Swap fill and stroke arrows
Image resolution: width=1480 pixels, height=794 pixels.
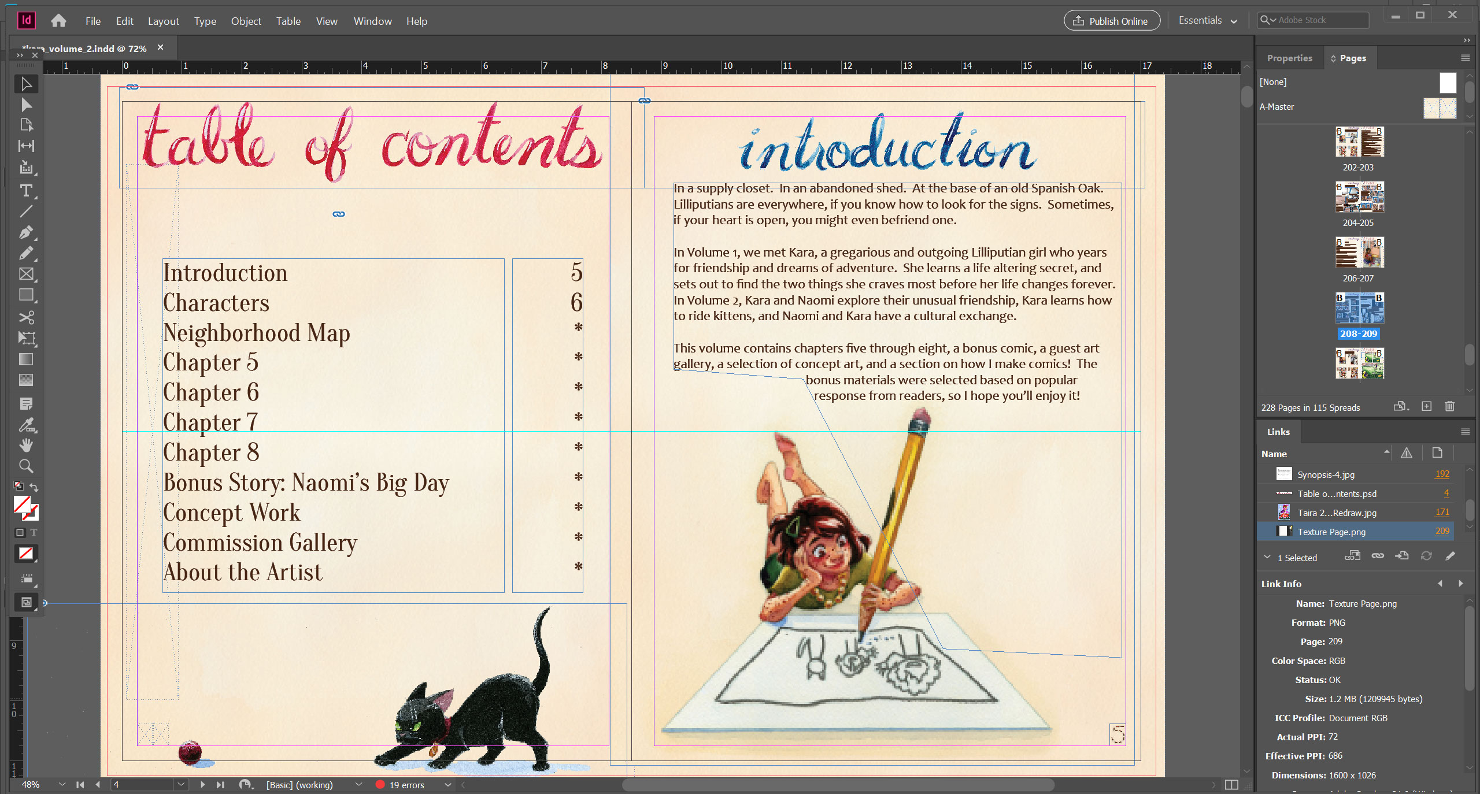point(34,487)
